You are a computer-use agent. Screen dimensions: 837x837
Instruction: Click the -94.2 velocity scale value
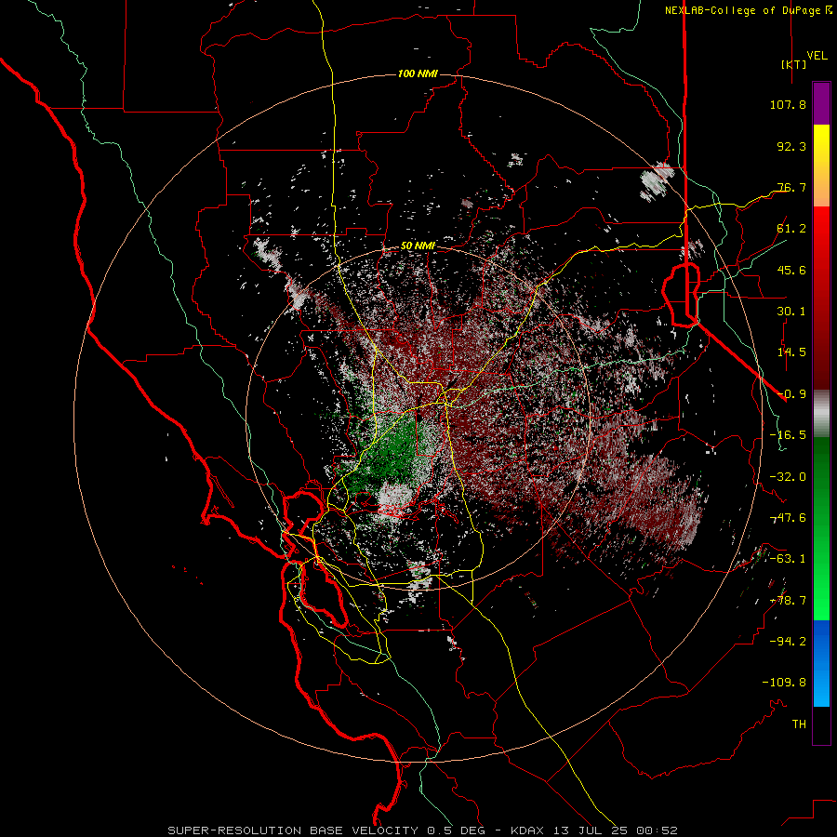point(788,642)
